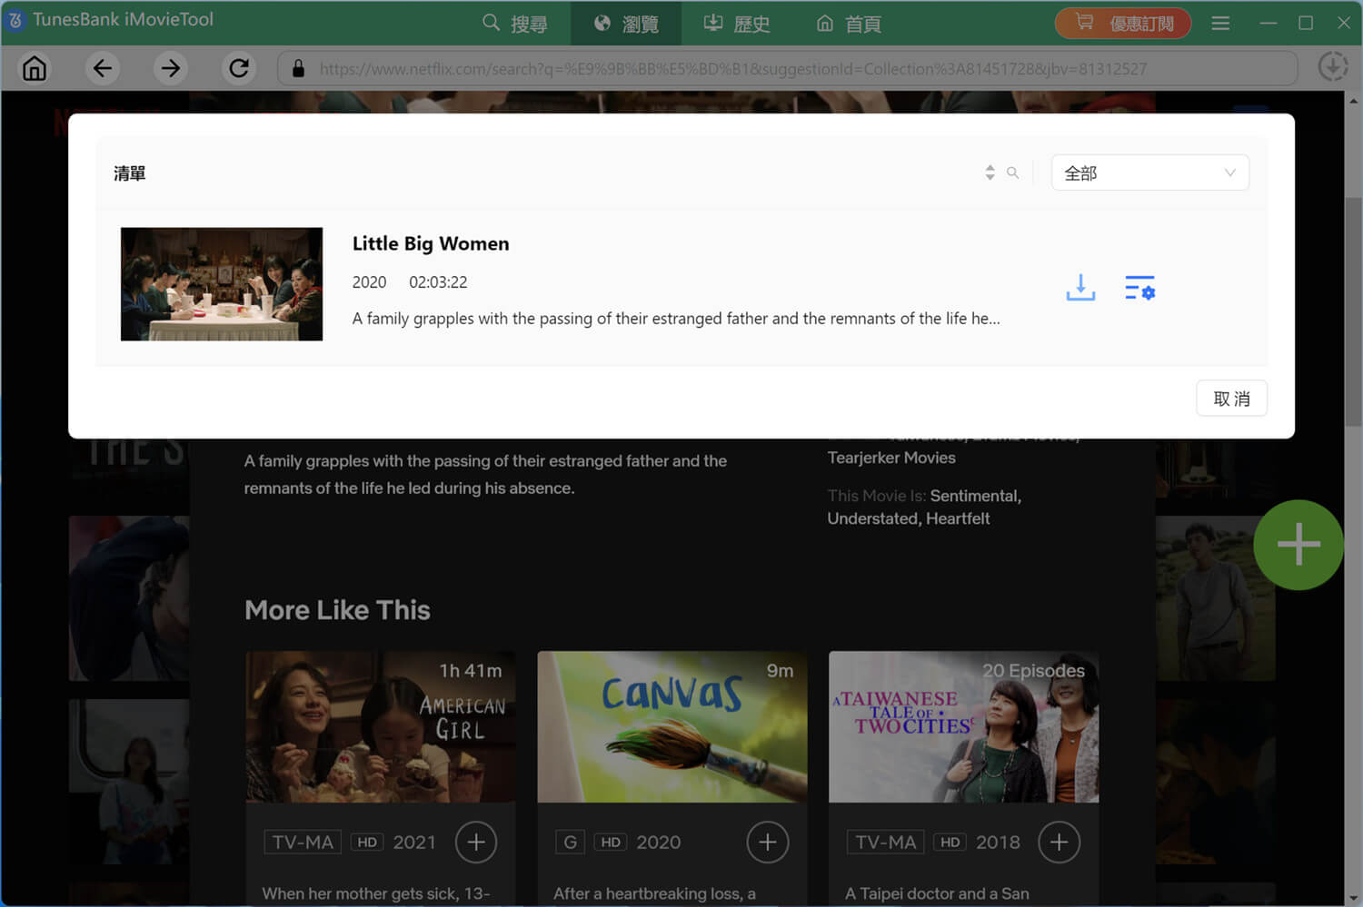Click the search magnifier icon in the list header
Image resolution: width=1363 pixels, height=907 pixels.
1012,173
